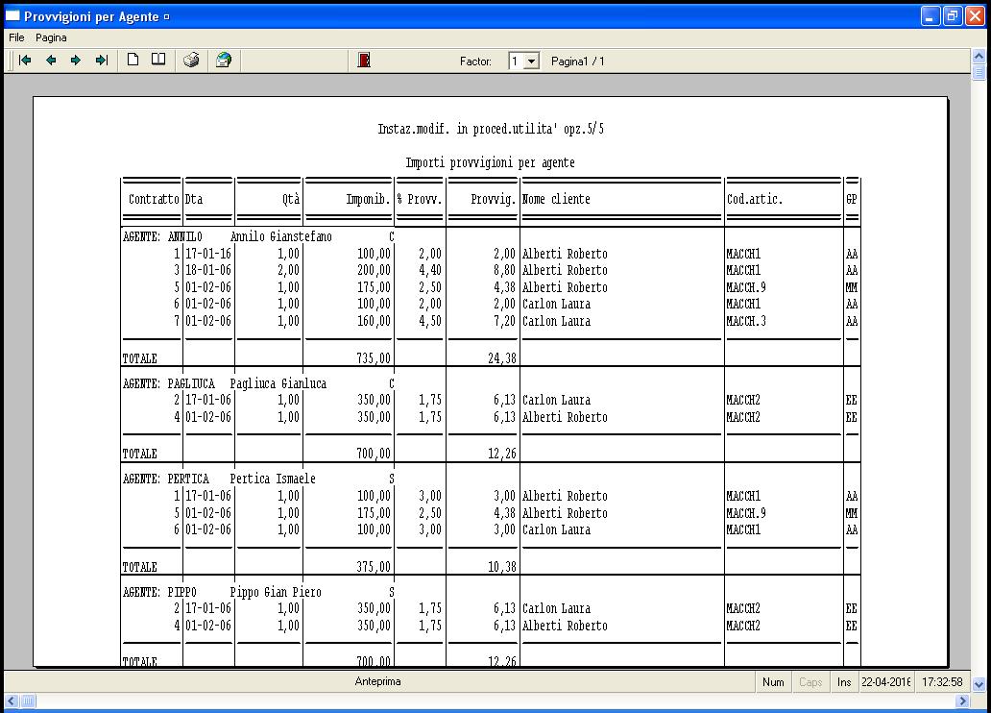991x713 pixels.
Task: Click the Imponib. column header
Action: tap(368, 199)
